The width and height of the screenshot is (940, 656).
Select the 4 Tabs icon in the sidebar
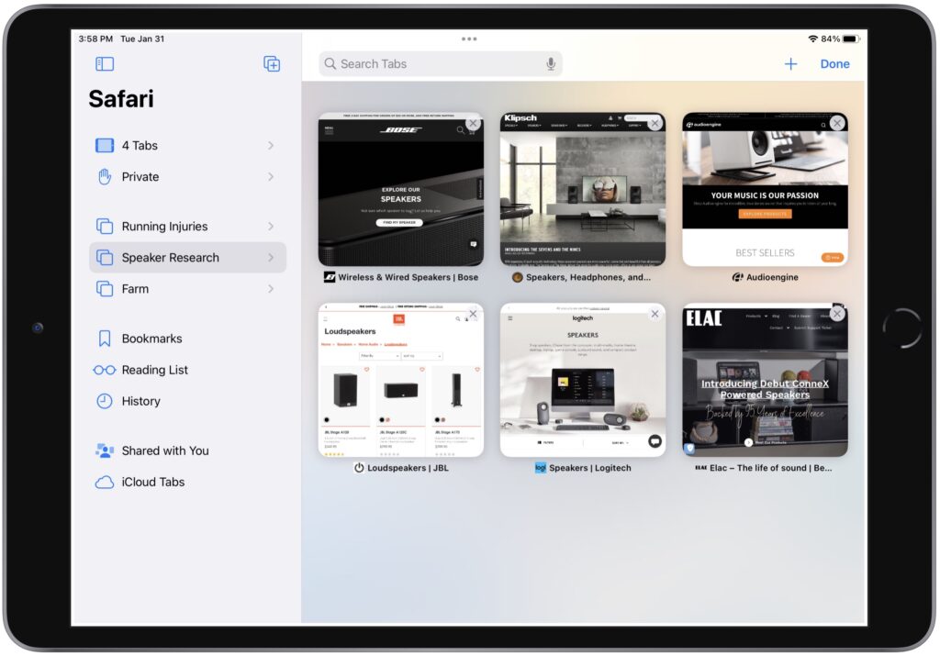[105, 146]
